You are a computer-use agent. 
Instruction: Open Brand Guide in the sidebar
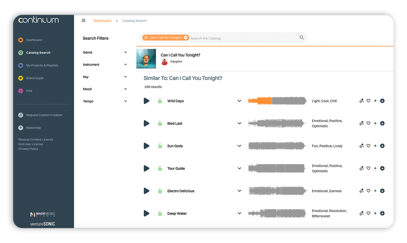click(35, 78)
